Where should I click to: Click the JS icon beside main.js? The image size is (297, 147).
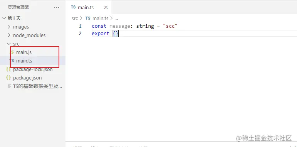pyautogui.click(x=12, y=52)
